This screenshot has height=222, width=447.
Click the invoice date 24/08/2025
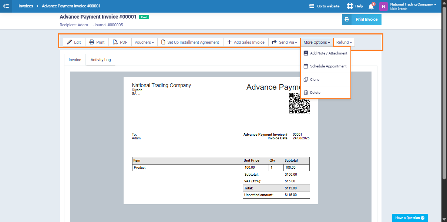pyautogui.click(x=301, y=138)
